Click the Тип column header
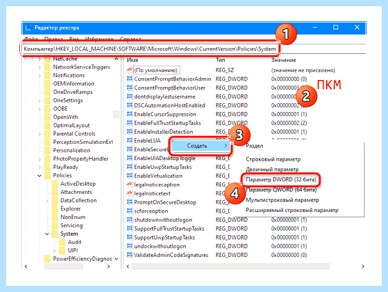This screenshot has height=292, width=388. (220, 60)
